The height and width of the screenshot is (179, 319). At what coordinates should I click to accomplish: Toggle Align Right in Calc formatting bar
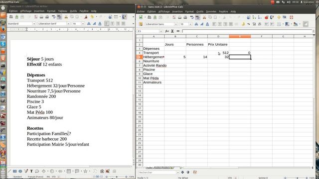225,24
